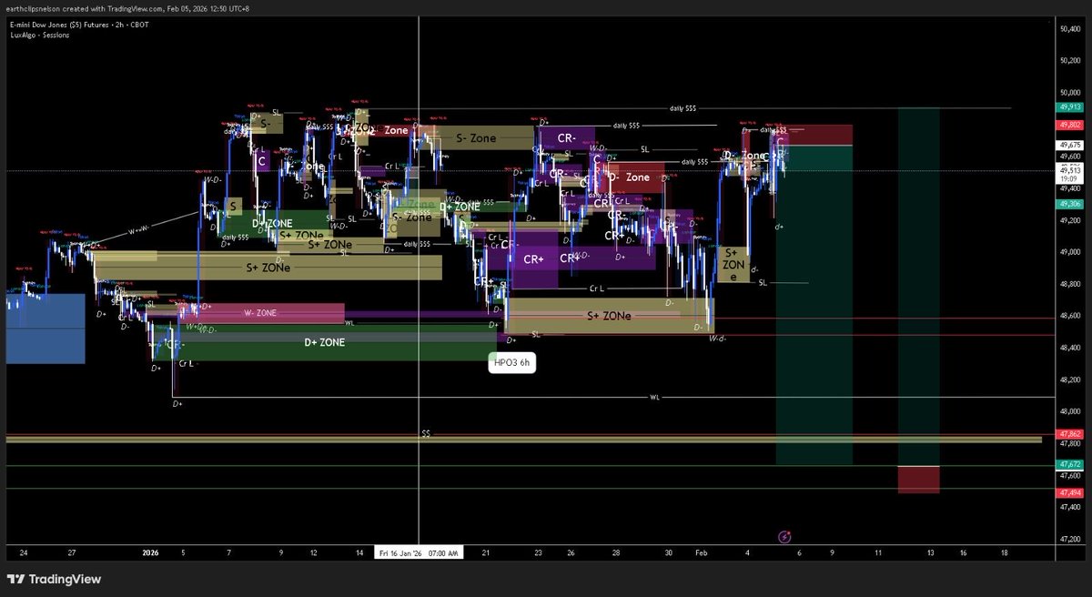Viewport: 1092px width, 597px height.
Task: Click the $$ label on the tan band
Action: coord(425,434)
